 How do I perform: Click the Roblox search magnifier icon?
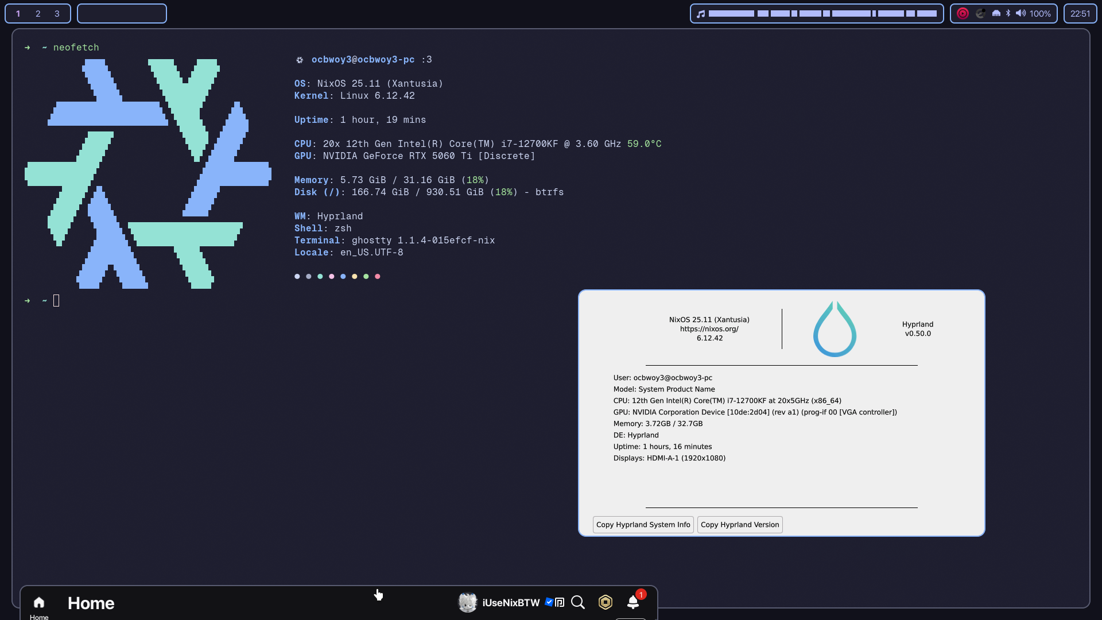(x=578, y=602)
